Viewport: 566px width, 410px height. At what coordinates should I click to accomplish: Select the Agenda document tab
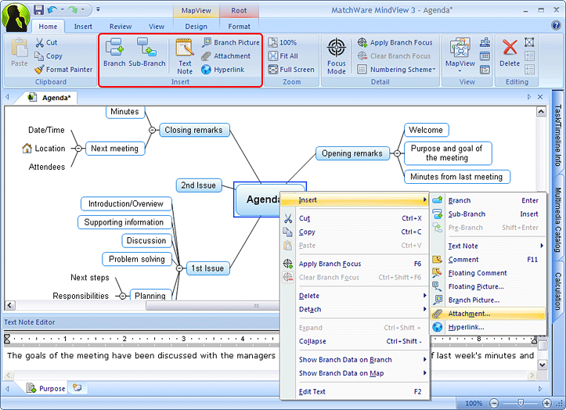[x=50, y=98]
